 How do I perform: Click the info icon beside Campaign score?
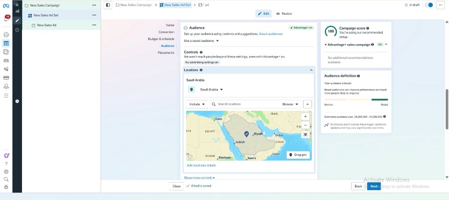[x=368, y=28]
